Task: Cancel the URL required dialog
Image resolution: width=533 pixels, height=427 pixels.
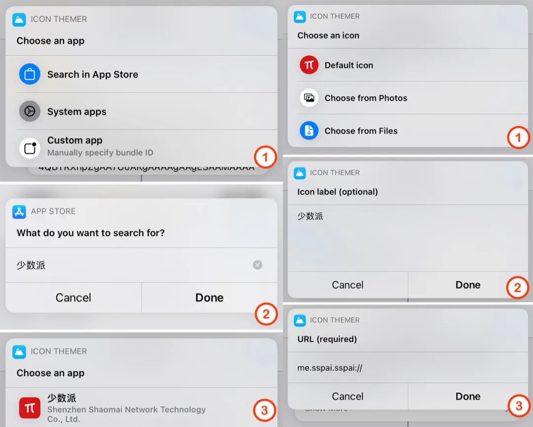Action: pyautogui.click(x=347, y=396)
